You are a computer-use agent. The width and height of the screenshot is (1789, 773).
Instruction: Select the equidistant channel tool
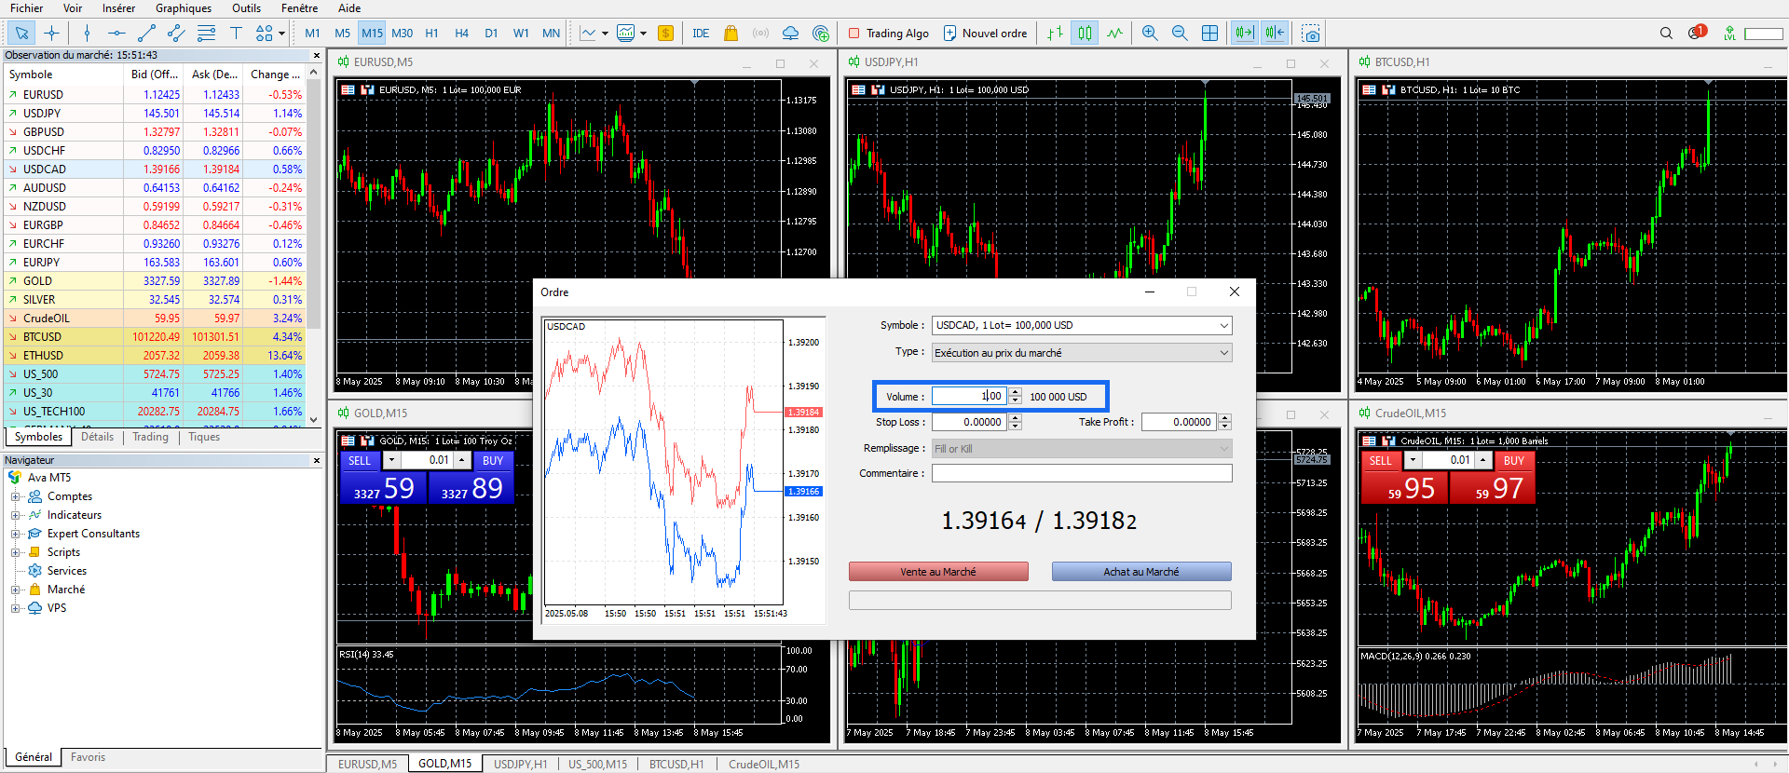[x=176, y=34]
